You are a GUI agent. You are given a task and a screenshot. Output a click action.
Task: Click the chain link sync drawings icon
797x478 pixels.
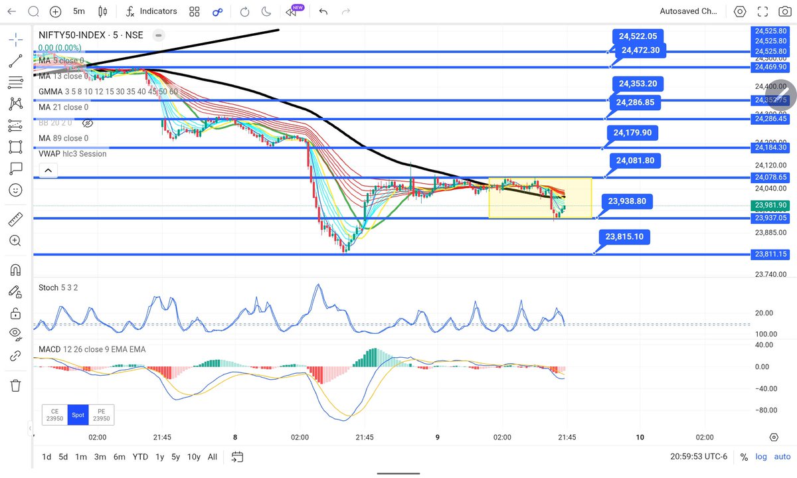point(15,356)
